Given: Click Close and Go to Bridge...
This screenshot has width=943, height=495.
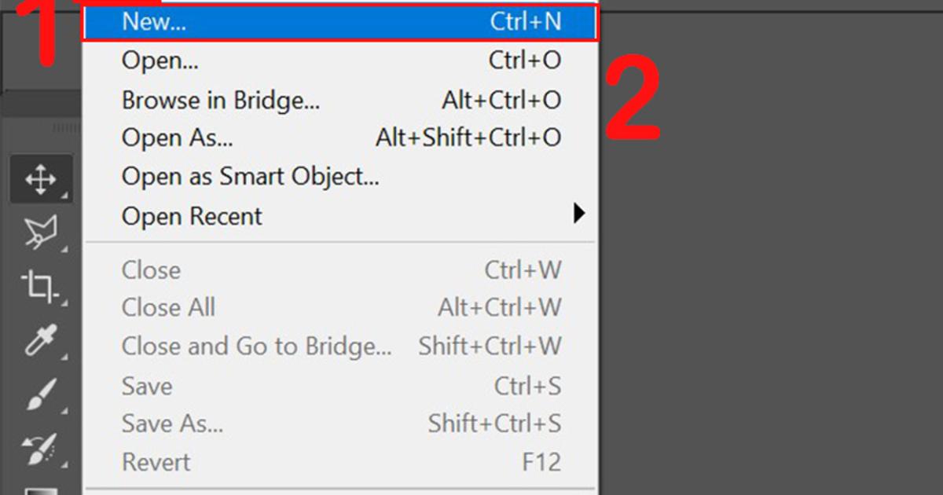Looking at the screenshot, I should (x=256, y=346).
